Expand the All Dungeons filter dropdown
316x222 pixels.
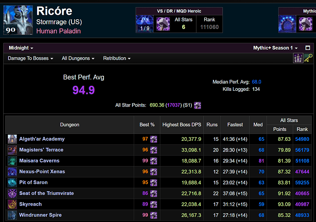(x=78, y=58)
